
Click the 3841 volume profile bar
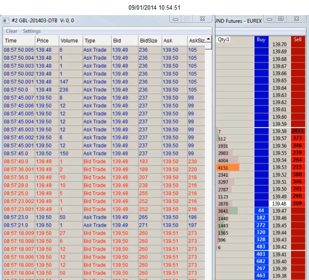pos(227,211)
